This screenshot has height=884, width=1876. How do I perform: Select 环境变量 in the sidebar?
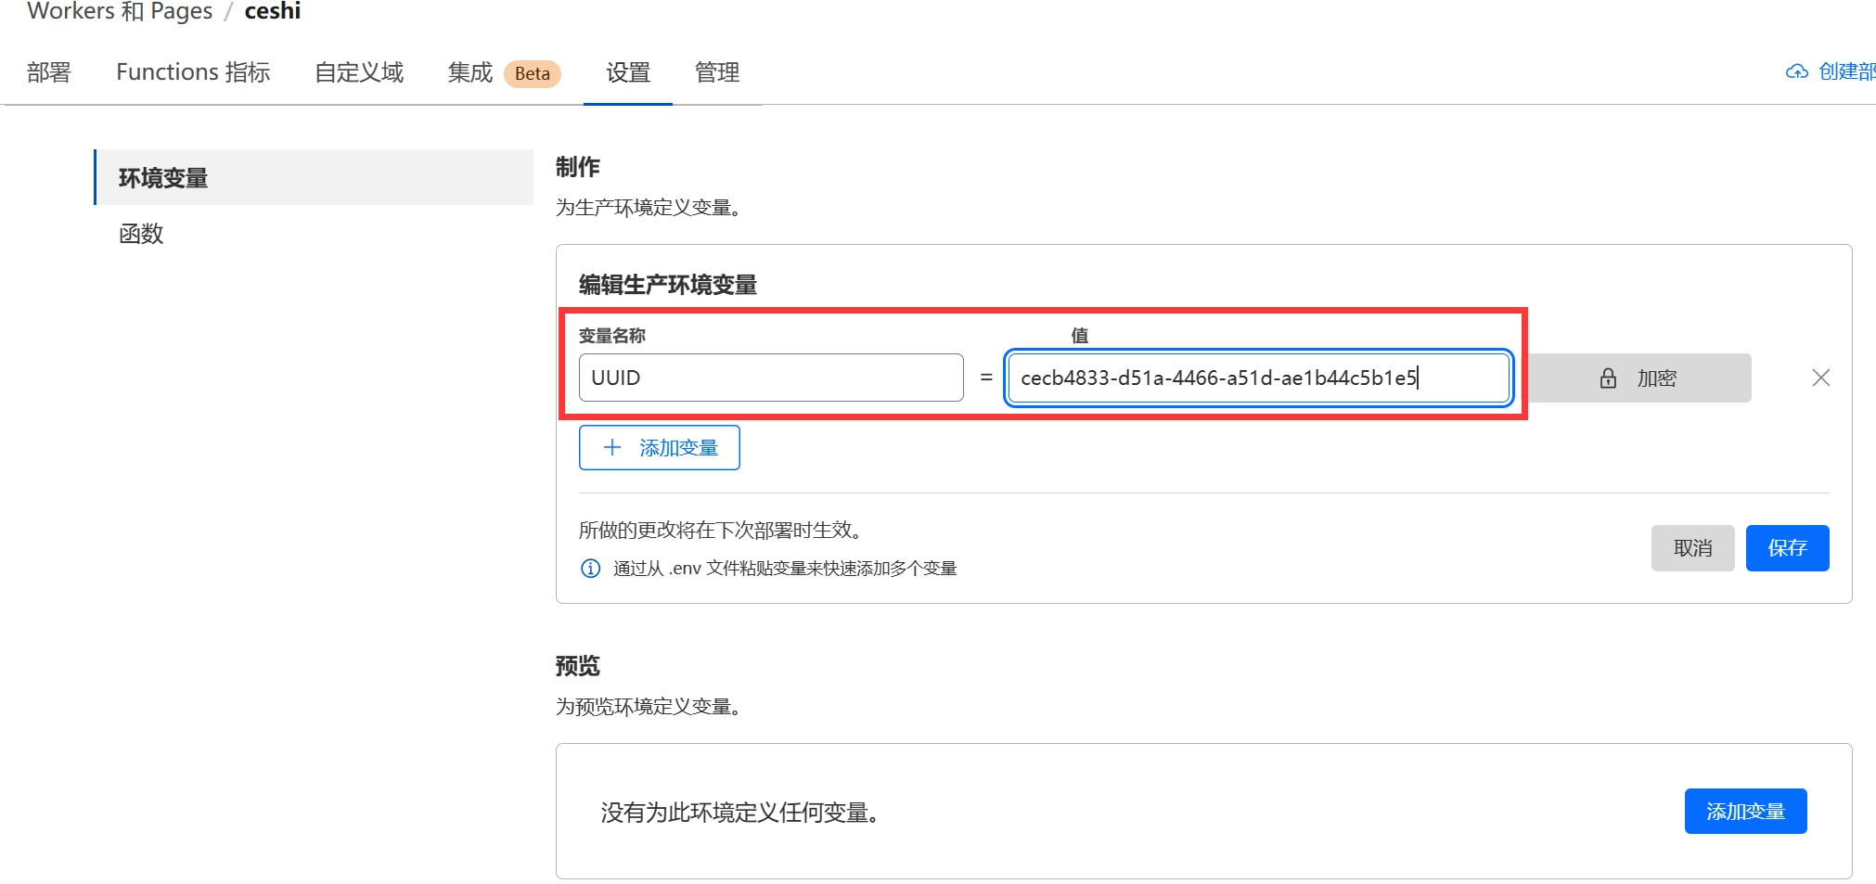163,178
